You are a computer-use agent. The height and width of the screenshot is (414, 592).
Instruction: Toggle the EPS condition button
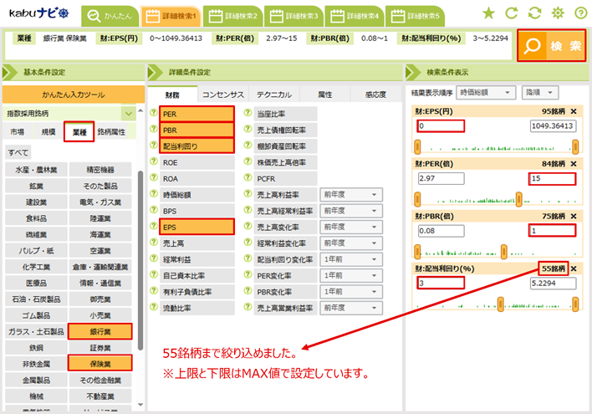pyautogui.click(x=197, y=226)
